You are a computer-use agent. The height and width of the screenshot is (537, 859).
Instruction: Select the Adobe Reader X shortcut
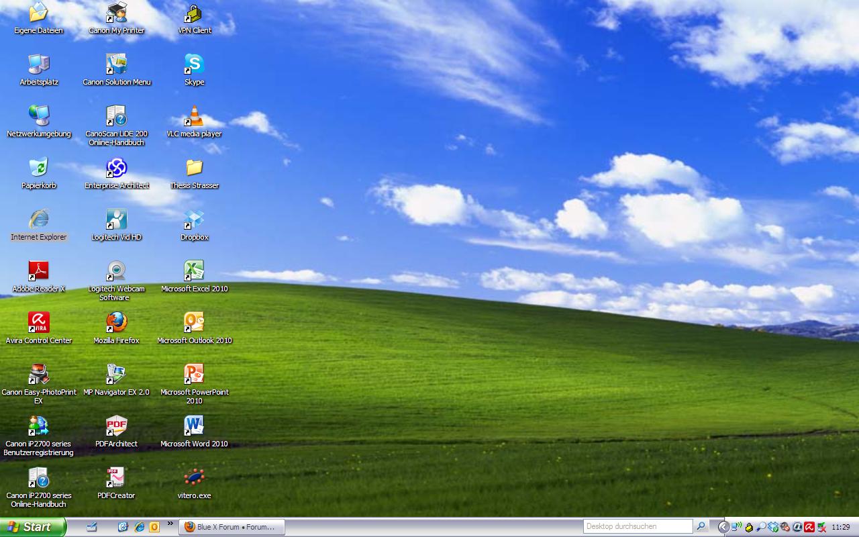tap(39, 277)
